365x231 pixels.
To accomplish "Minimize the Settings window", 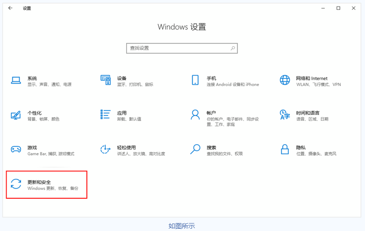I will (323, 8).
